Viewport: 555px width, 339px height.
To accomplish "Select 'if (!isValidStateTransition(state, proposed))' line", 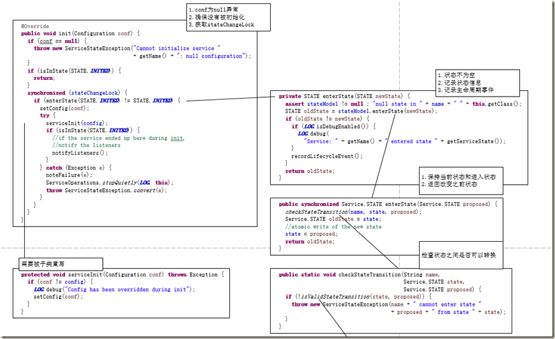I will coord(358,296).
